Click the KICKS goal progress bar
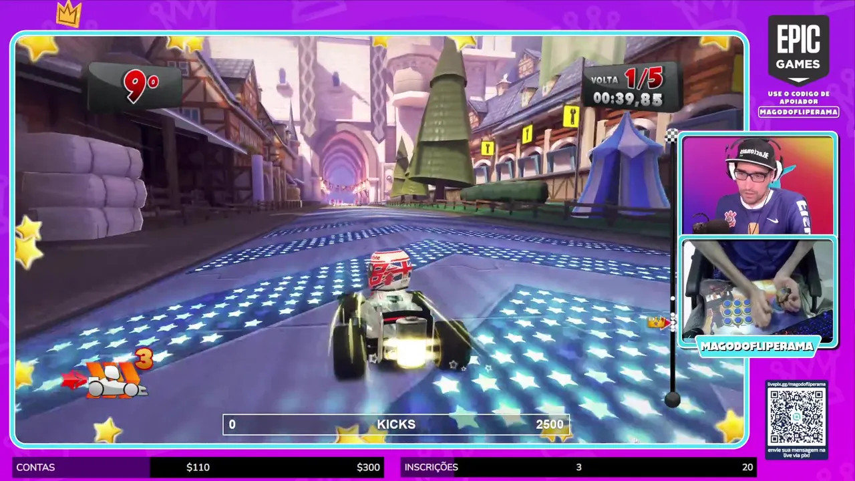Image resolution: width=855 pixels, height=481 pixels. point(396,424)
